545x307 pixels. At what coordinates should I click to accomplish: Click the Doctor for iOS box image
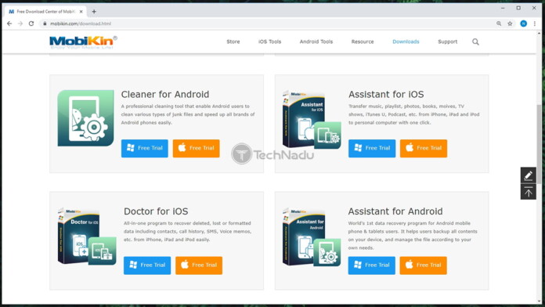click(x=87, y=237)
